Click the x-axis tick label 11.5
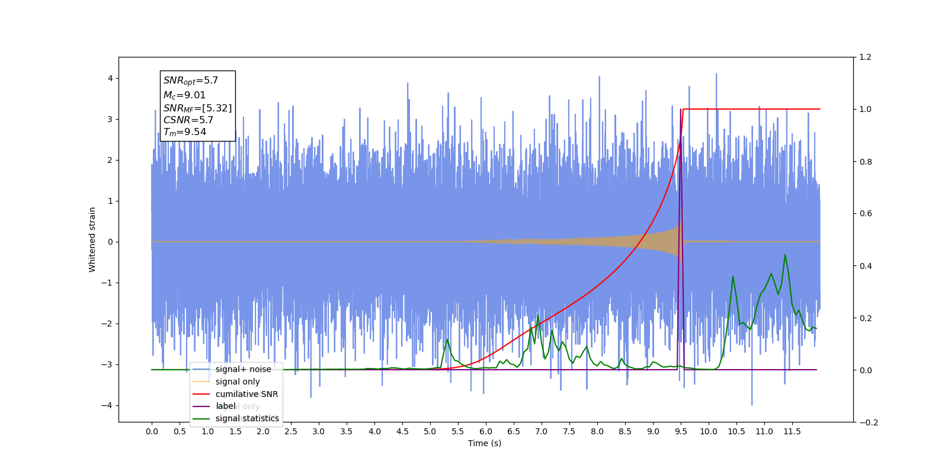Viewport: 948px width, 474px height. tap(792, 431)
